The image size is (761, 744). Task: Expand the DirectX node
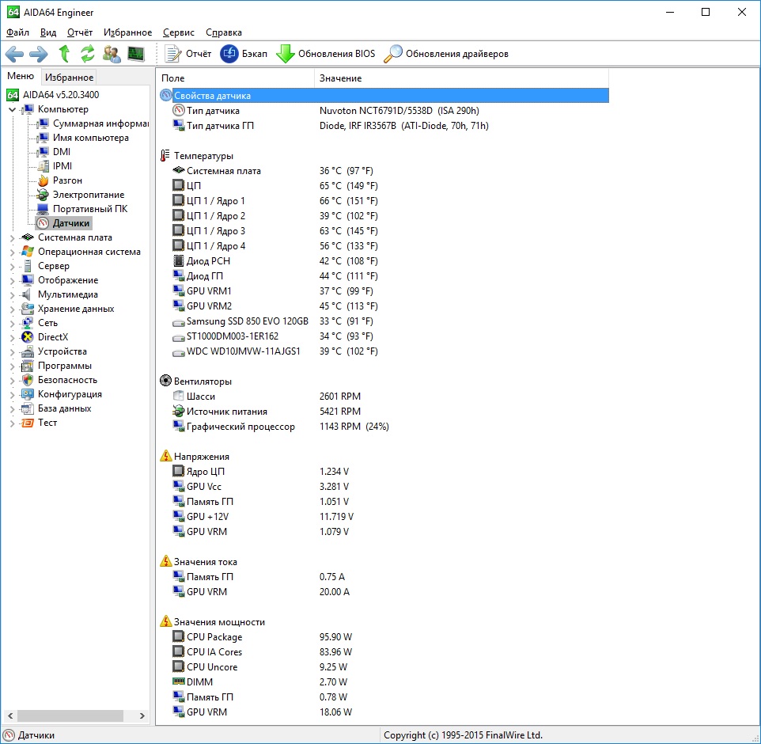coord(12,337)
